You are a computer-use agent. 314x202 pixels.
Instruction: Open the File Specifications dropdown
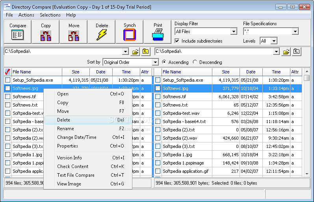(x=295, y=32)
